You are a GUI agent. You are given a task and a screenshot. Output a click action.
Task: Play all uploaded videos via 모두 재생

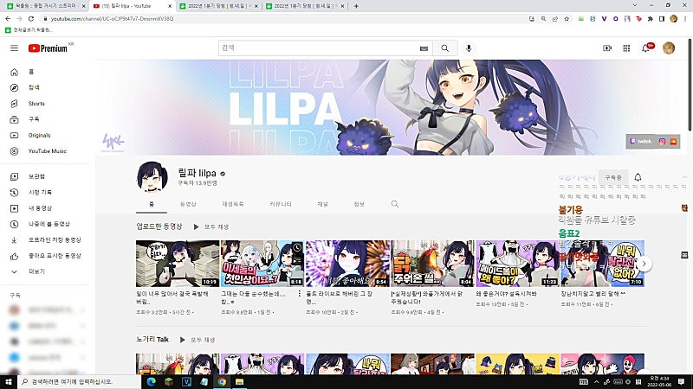(x=211, y=226)
